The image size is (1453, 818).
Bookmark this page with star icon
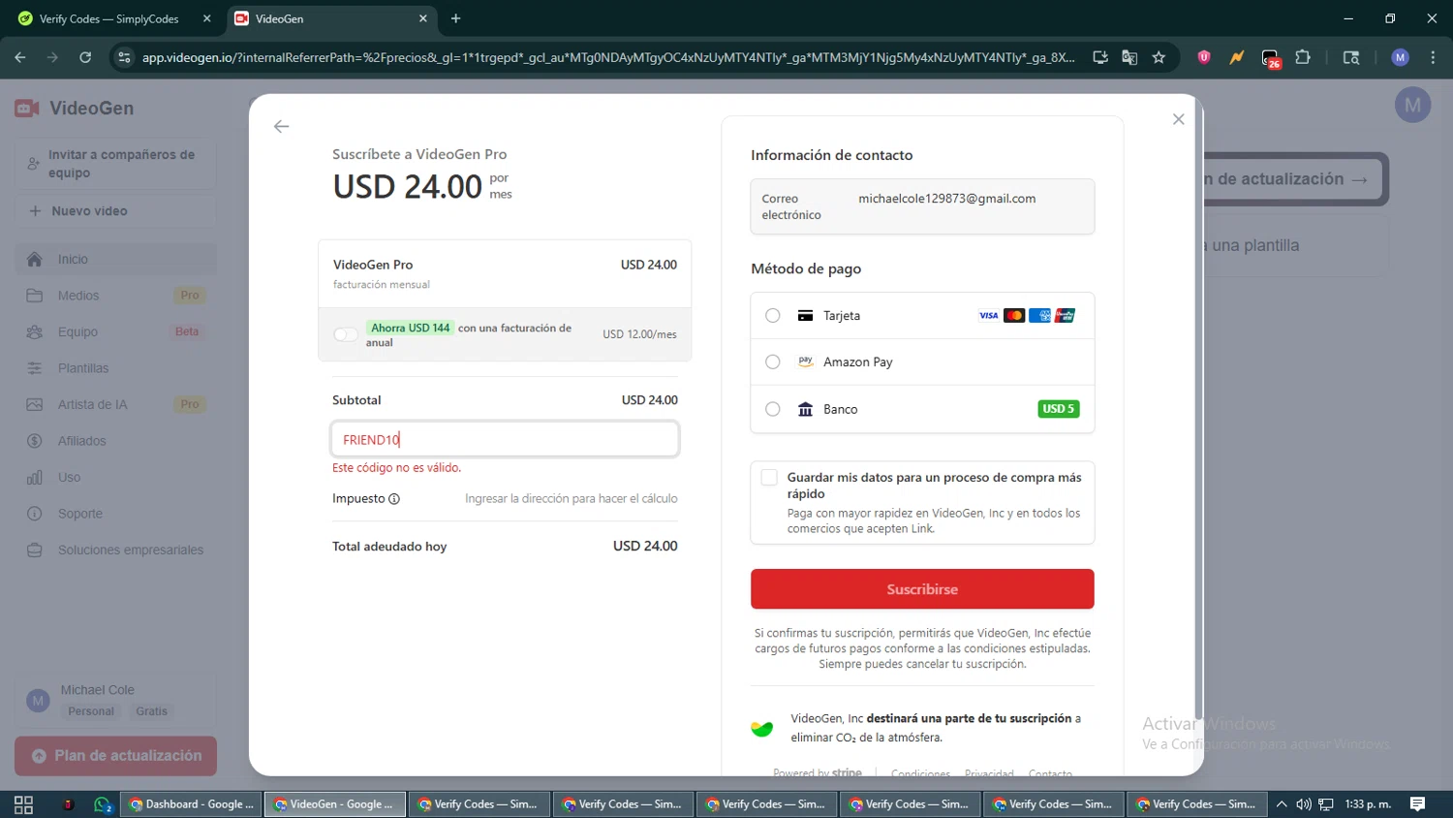[x=1159, y=57]
